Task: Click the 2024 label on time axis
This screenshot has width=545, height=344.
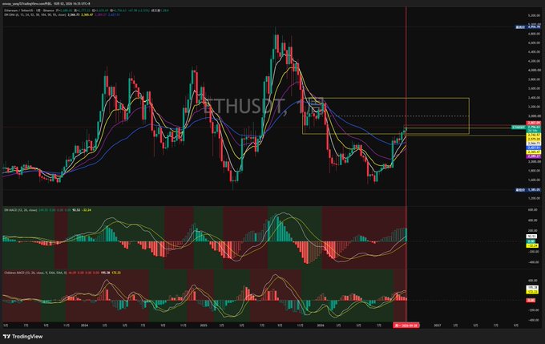Action: click(x=84, y=326)
